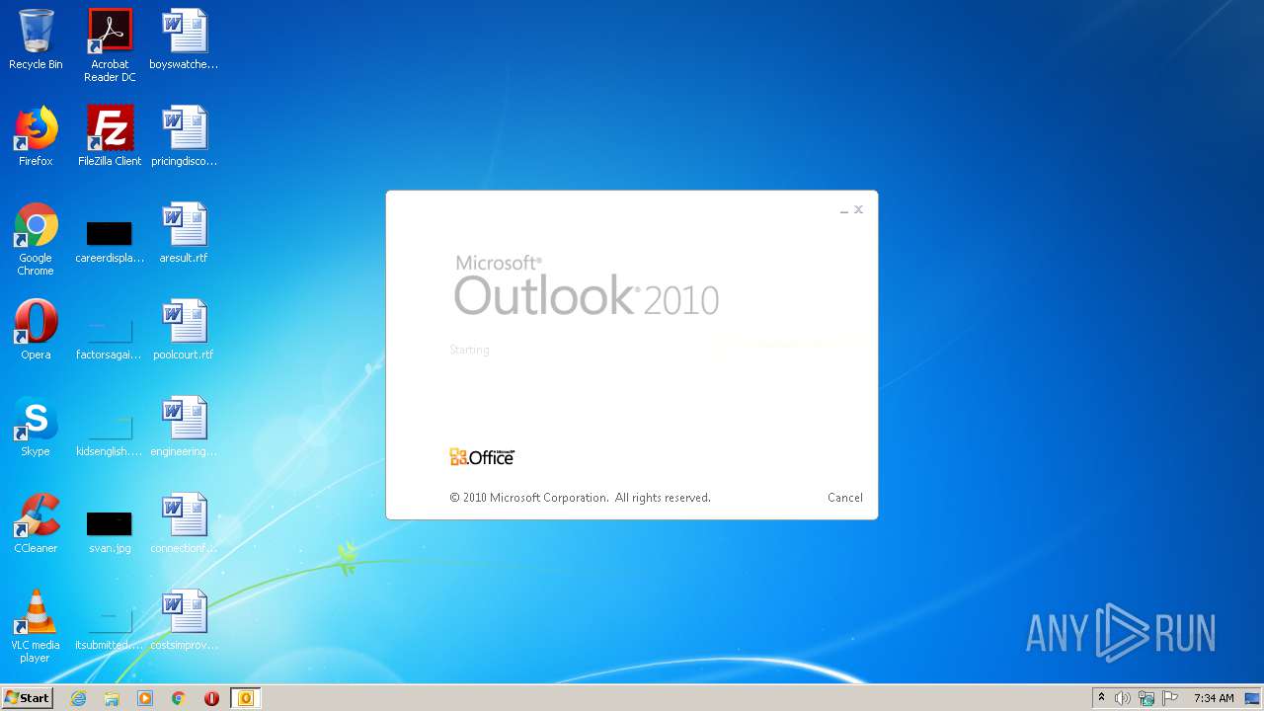Launch Acrobat Reader DC from desktop
Viewport: 1264px width, 711px height.
110,45
